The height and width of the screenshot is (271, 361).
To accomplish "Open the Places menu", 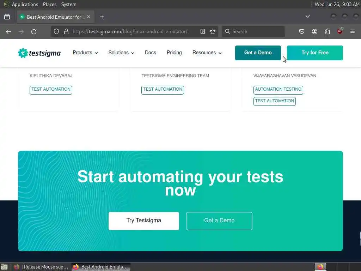I will click(x=49, y=4).
